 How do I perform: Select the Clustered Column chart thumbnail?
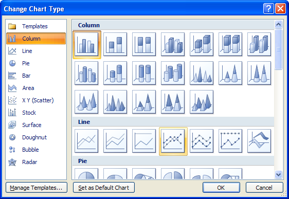(86, 45)
